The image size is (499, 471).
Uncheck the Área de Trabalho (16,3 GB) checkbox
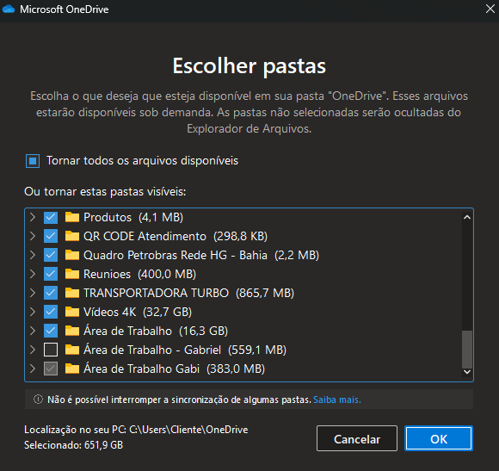tap(51, 331)
